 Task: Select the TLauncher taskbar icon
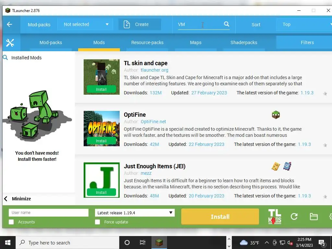[x=159, y=243]
